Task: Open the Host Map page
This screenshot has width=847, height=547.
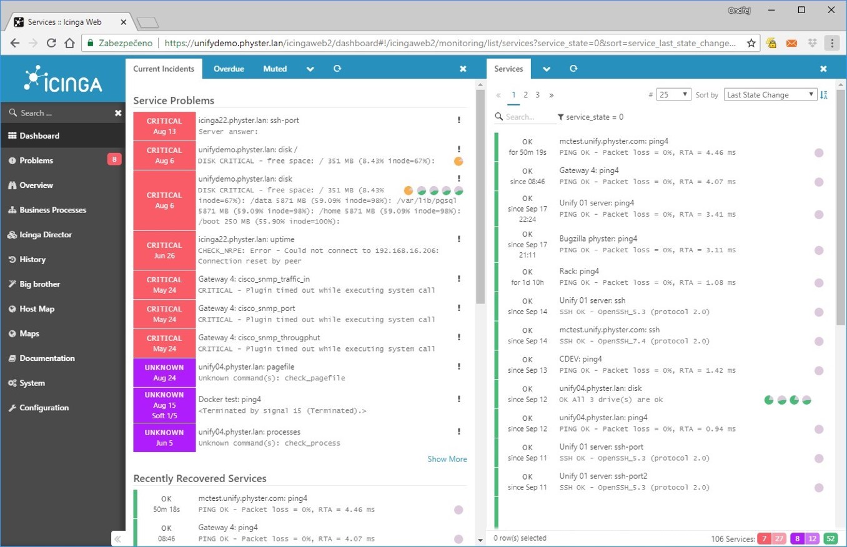Action: click(x=62, y=309)
